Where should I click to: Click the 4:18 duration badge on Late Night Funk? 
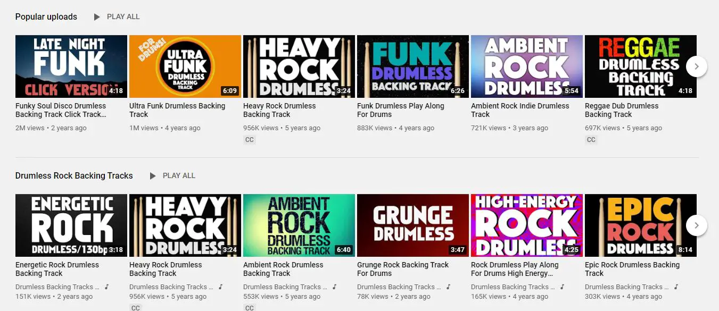coord(115,91)
